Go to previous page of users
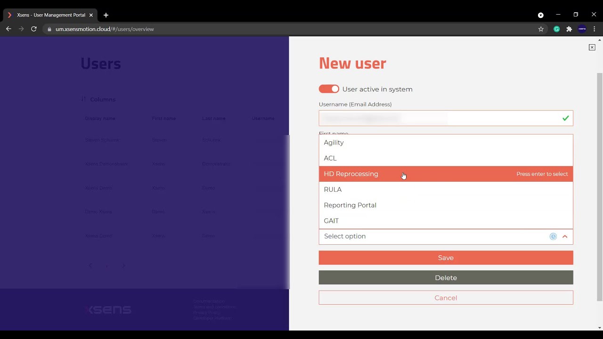Viewport: 603px width, 339px height. pyautogui.click(x=90, y=266)
